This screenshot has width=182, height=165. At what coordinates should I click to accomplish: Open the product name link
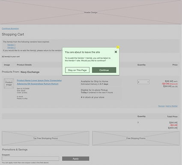tap(39, 82)
